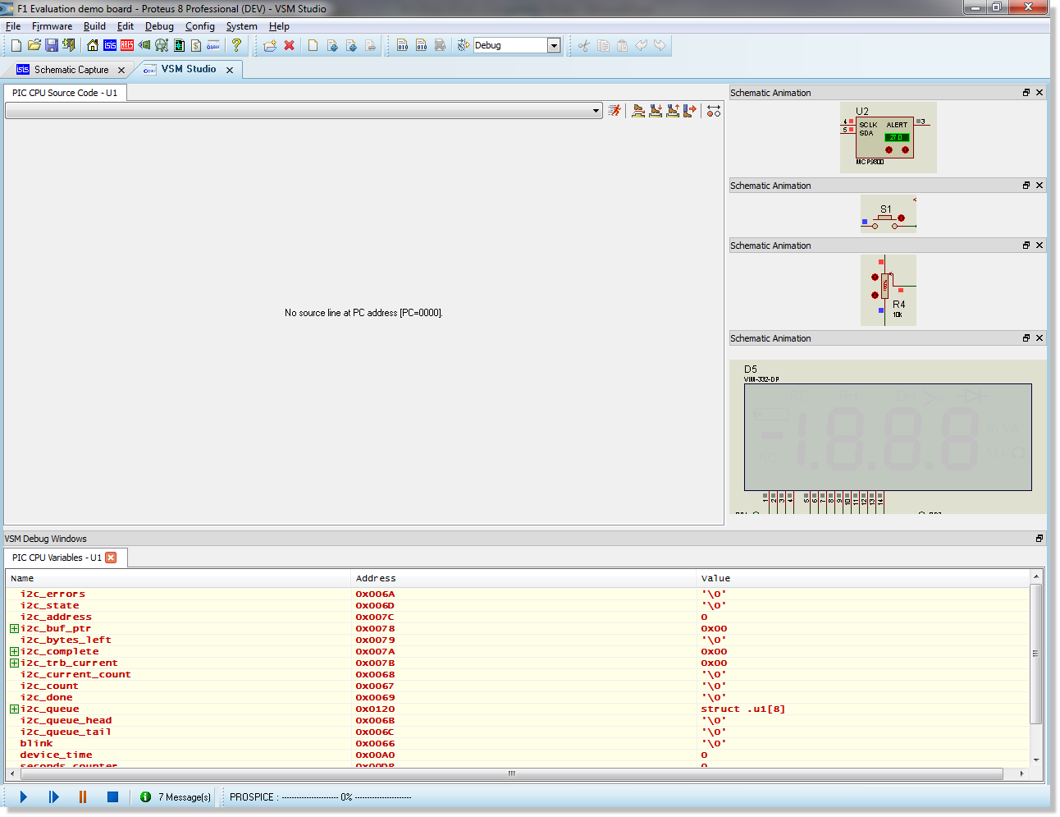Viewport: 1060px width, 817px height.
Task: Open the Debug configuration dropdown
Action: pyautogui.click(x=554, y=45)
